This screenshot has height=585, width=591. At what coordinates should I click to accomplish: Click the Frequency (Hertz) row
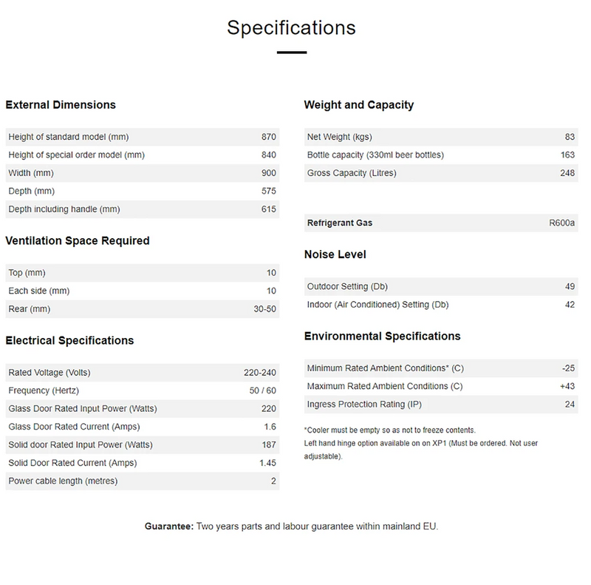(x=142, y=390)
